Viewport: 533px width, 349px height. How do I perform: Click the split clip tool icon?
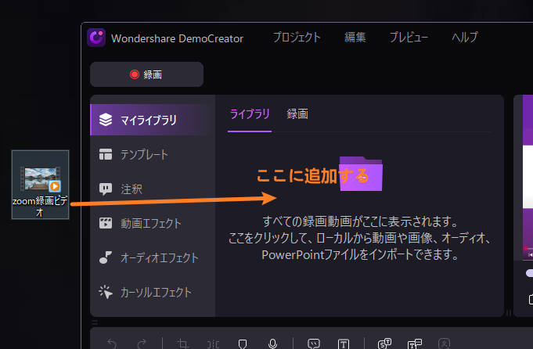213,344
